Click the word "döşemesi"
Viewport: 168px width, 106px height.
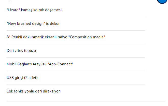coord(53,10)
